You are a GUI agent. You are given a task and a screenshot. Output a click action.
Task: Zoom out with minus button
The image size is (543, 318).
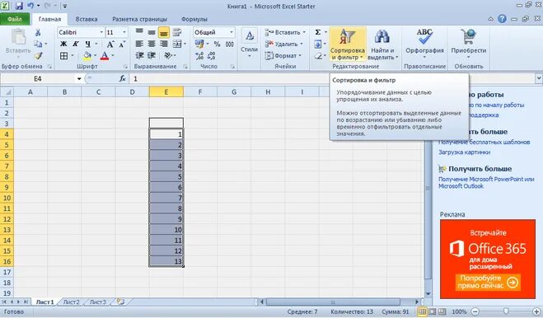click(x=475, y=311)
